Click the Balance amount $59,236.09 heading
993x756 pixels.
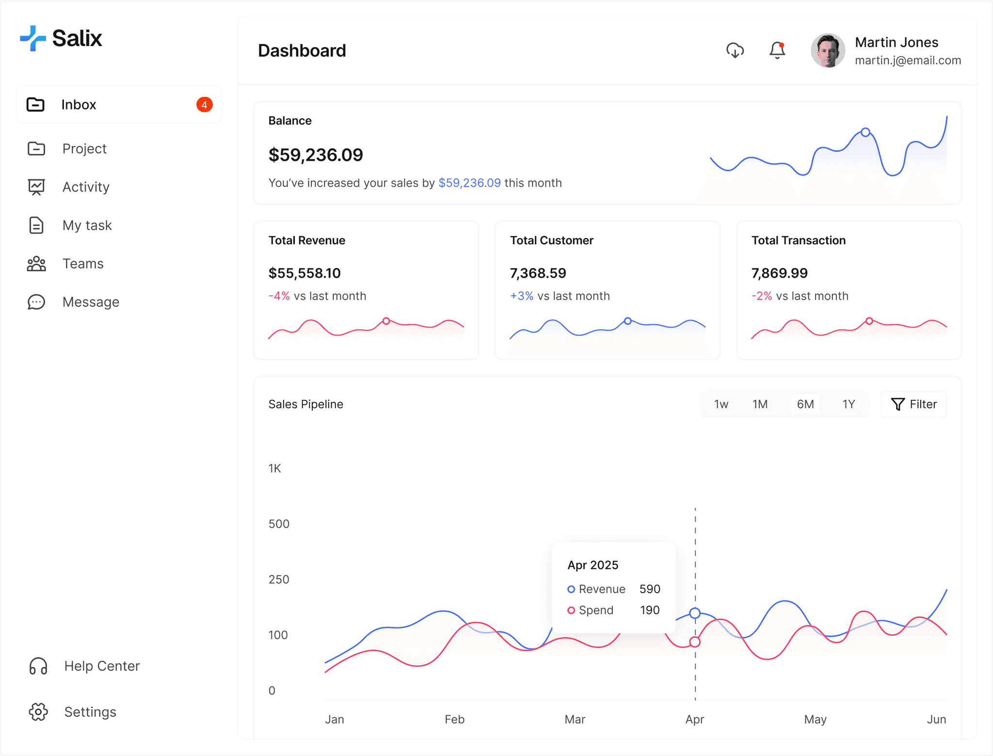316,155
